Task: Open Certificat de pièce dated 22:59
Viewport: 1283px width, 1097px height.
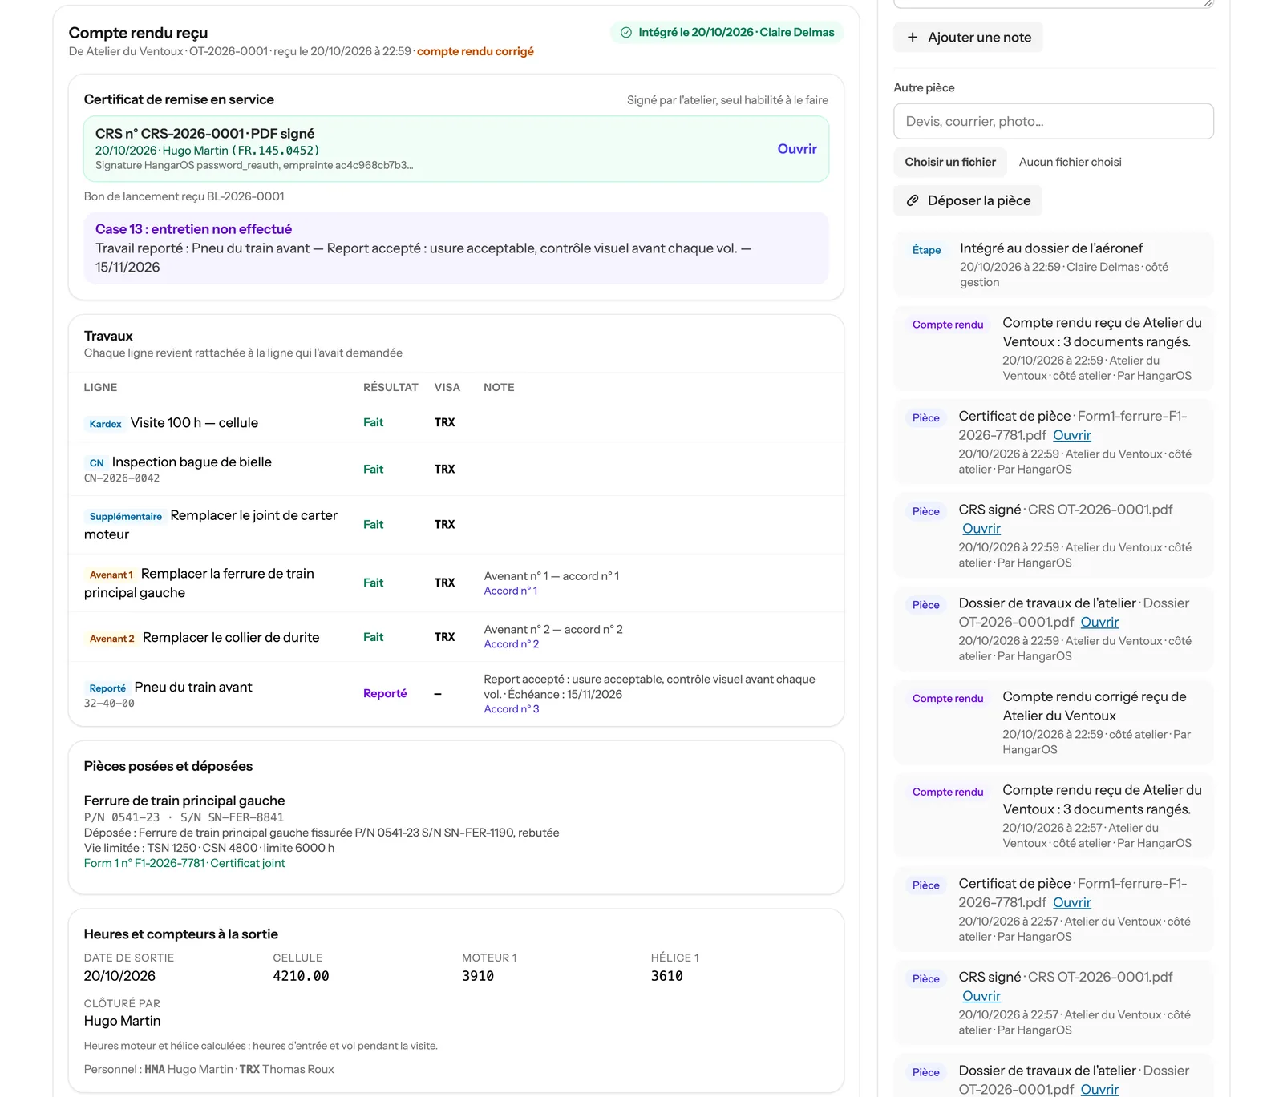Action: pyautogui.click(x=1071, y=435)
